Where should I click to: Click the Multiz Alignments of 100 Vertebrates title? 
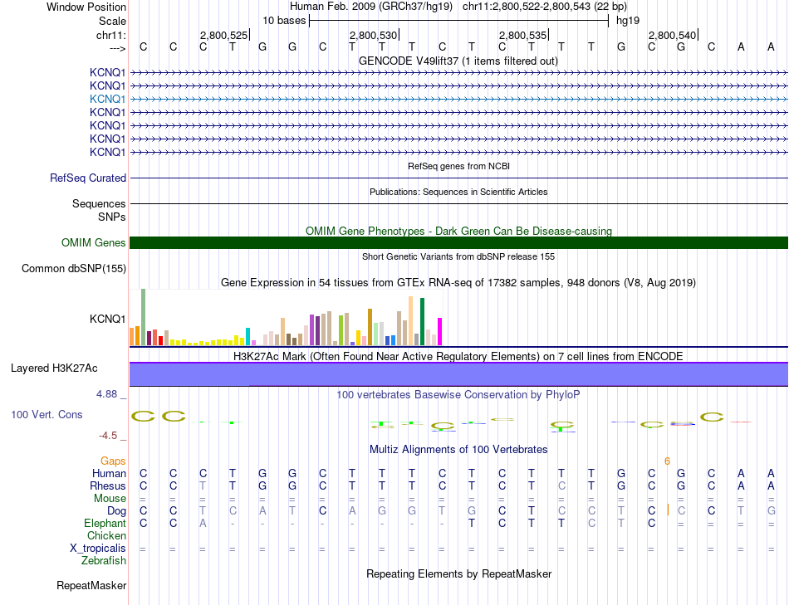(458, 450)
